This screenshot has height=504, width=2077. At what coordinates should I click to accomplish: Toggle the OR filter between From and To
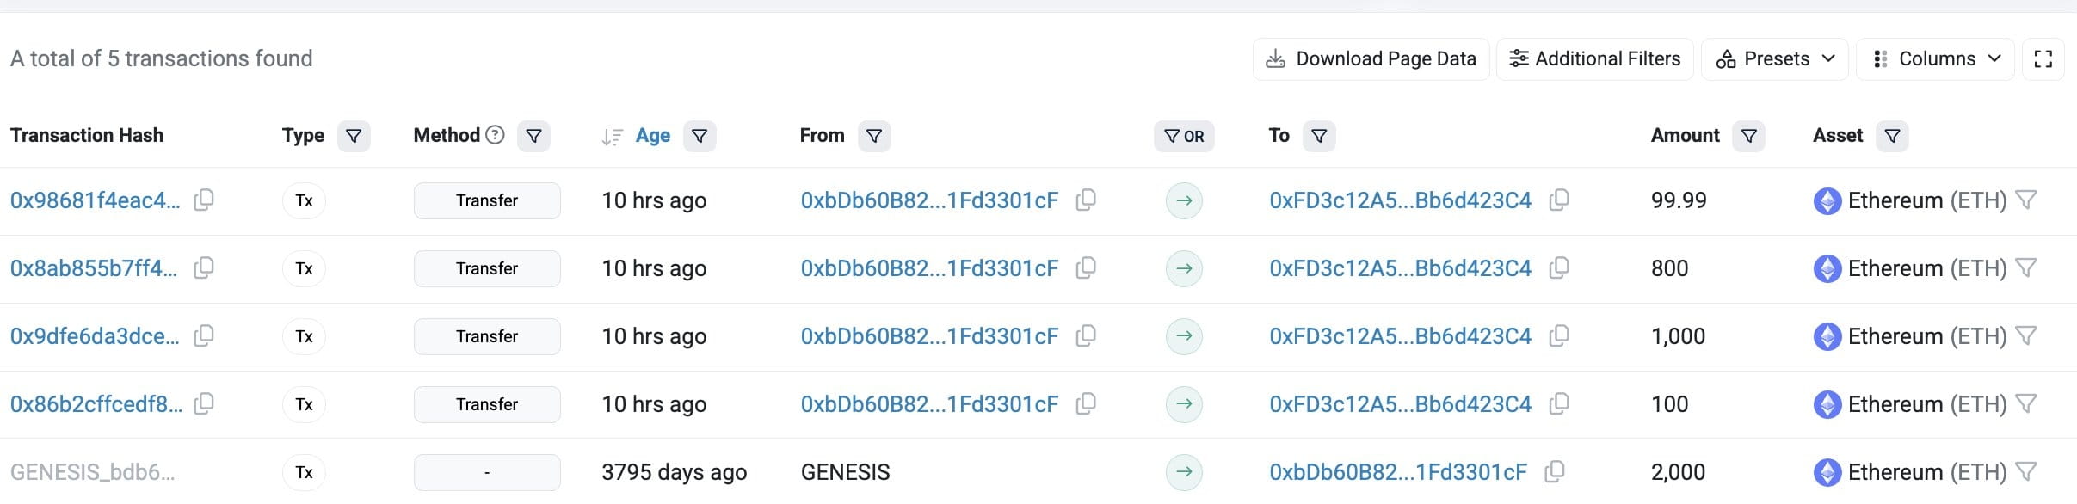coord(1184,136)
